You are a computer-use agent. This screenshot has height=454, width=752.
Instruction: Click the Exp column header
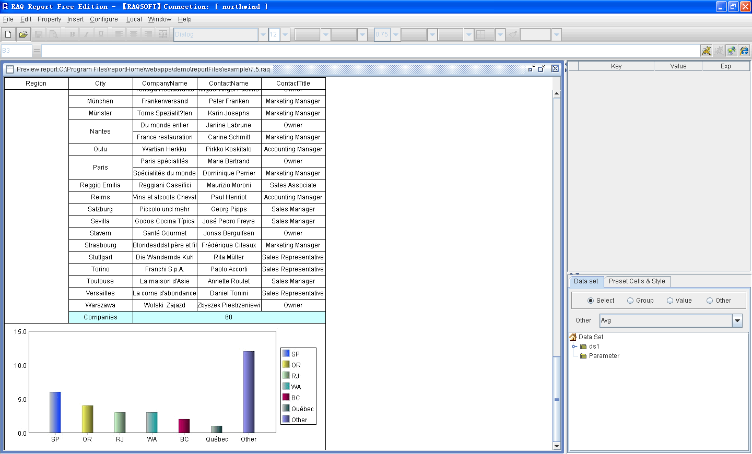pyautogui.click(x=726, y=66)
